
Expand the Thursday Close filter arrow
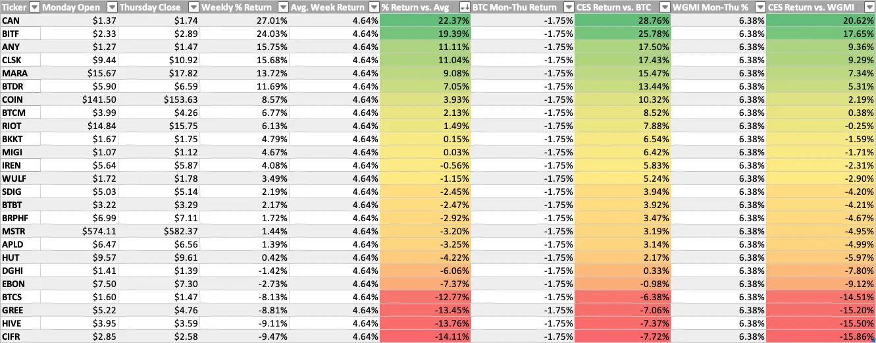tap(193, 7)
